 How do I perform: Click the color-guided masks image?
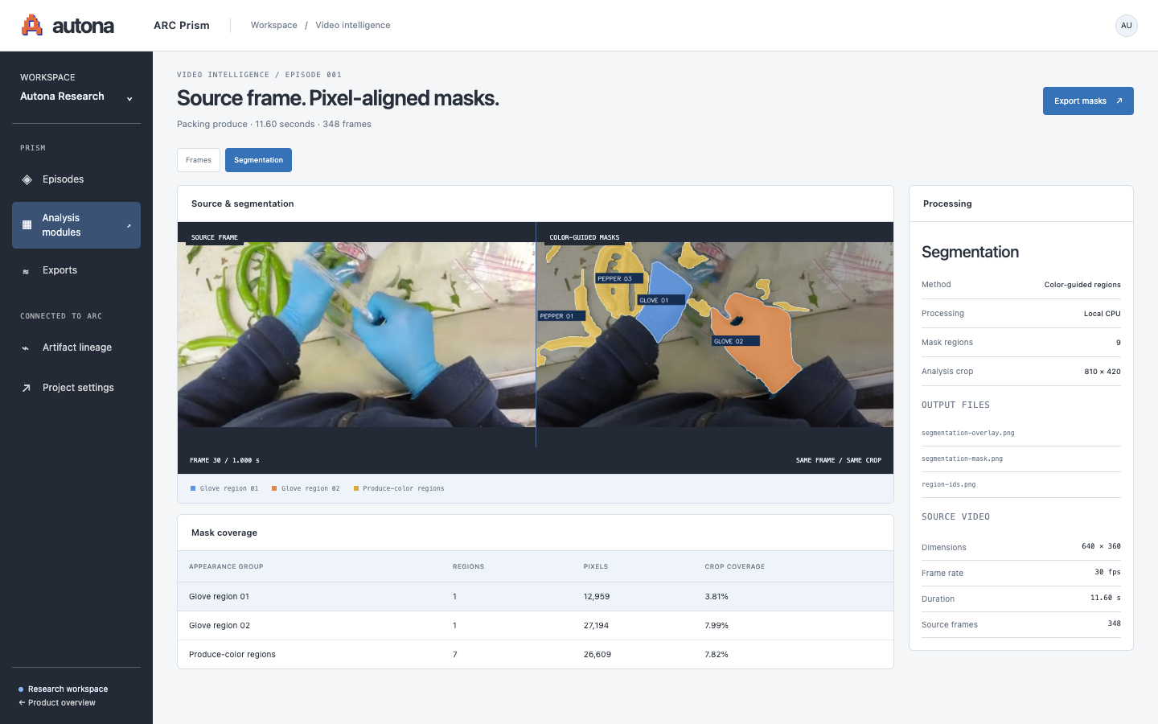(x=715, y=335)
